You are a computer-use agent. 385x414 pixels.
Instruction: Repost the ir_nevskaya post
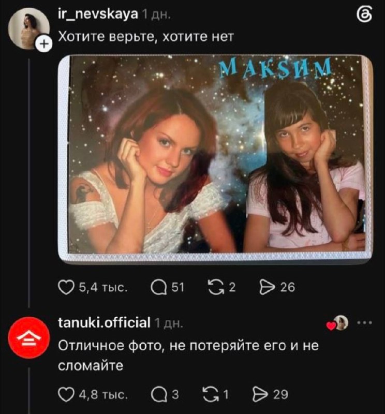[216, 287]
